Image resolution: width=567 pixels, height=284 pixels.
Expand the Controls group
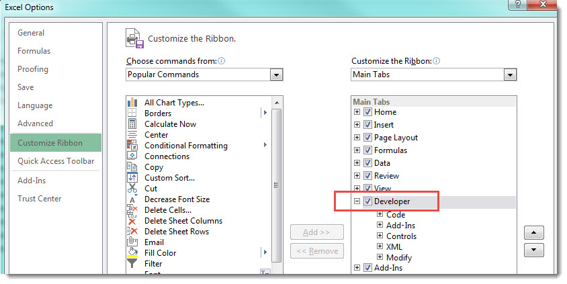point(380,236)
